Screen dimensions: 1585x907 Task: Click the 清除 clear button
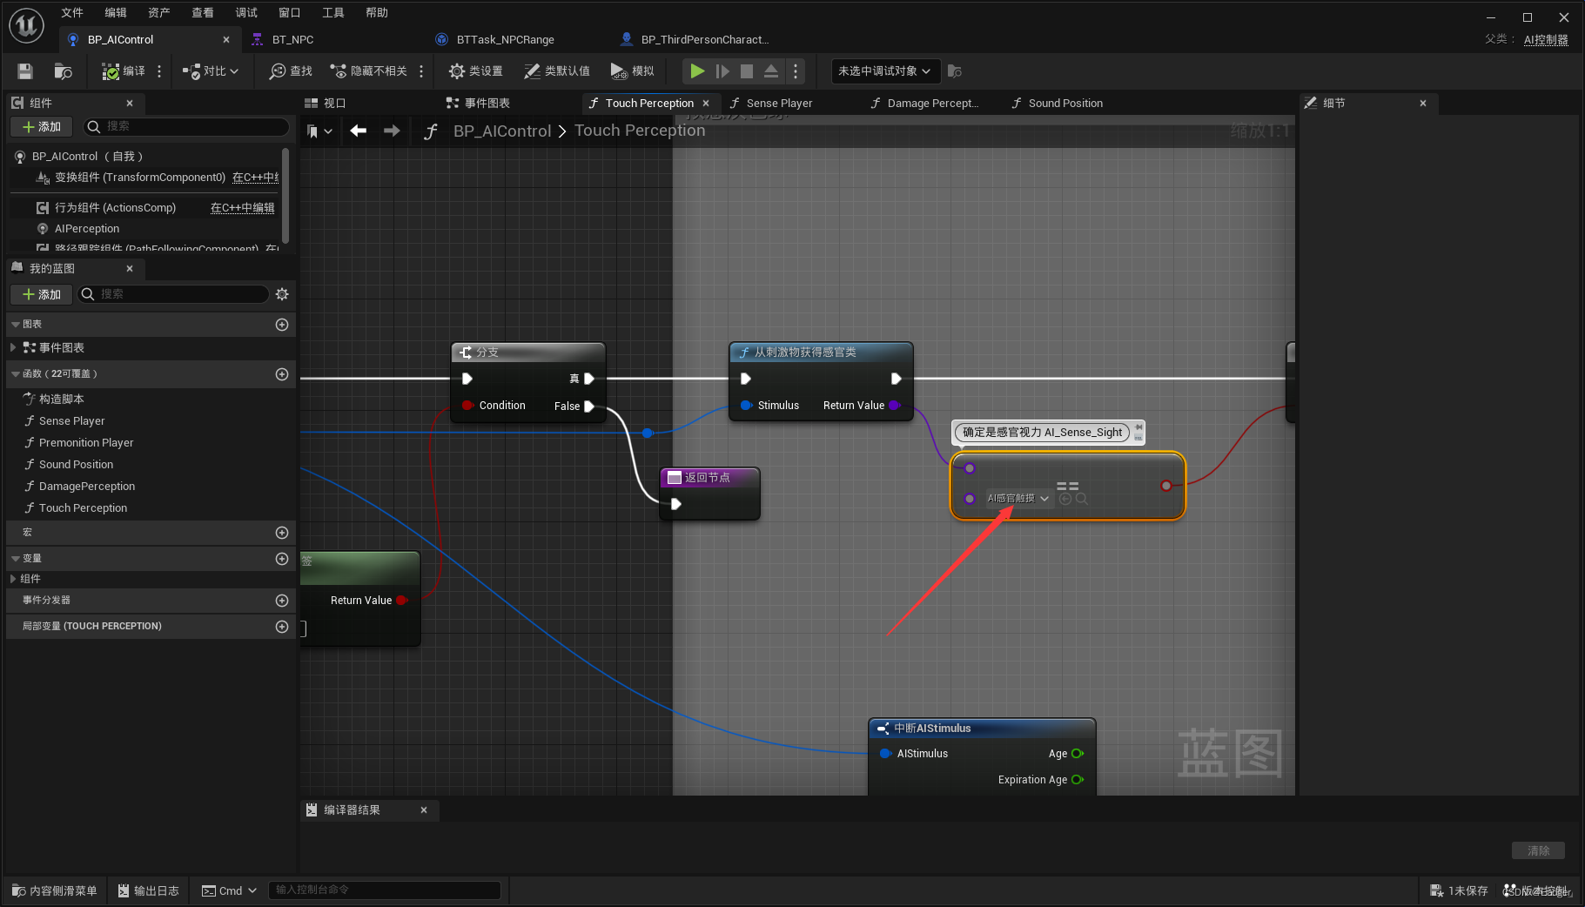1538,850
